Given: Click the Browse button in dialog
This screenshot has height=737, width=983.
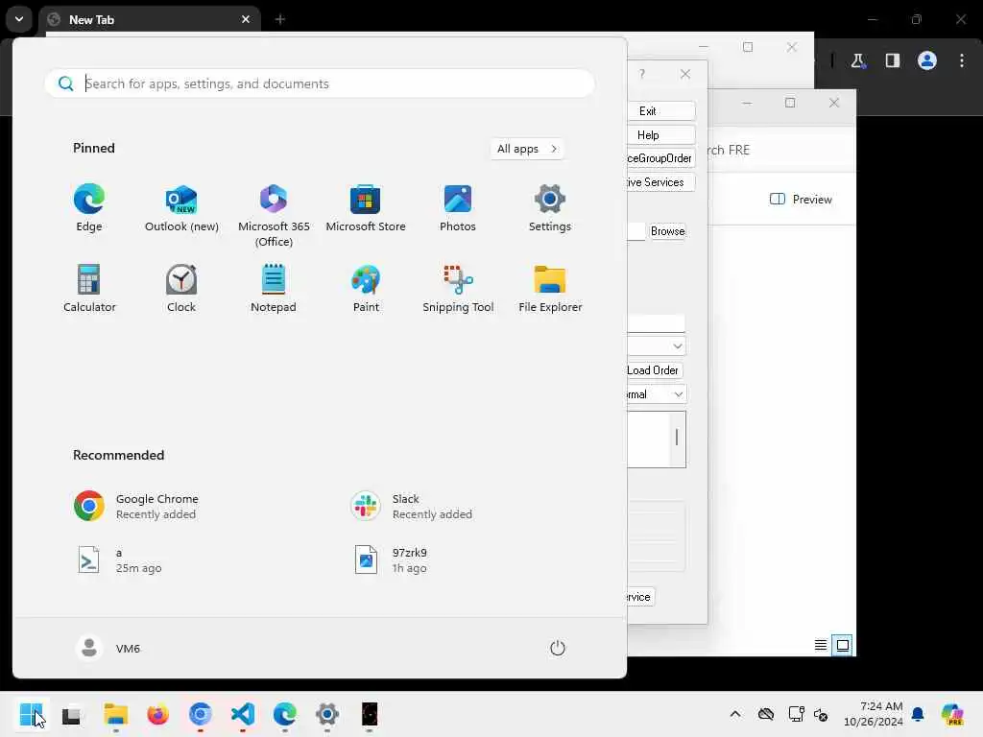Looking at the screenshot, I should (x=668, y=231).
